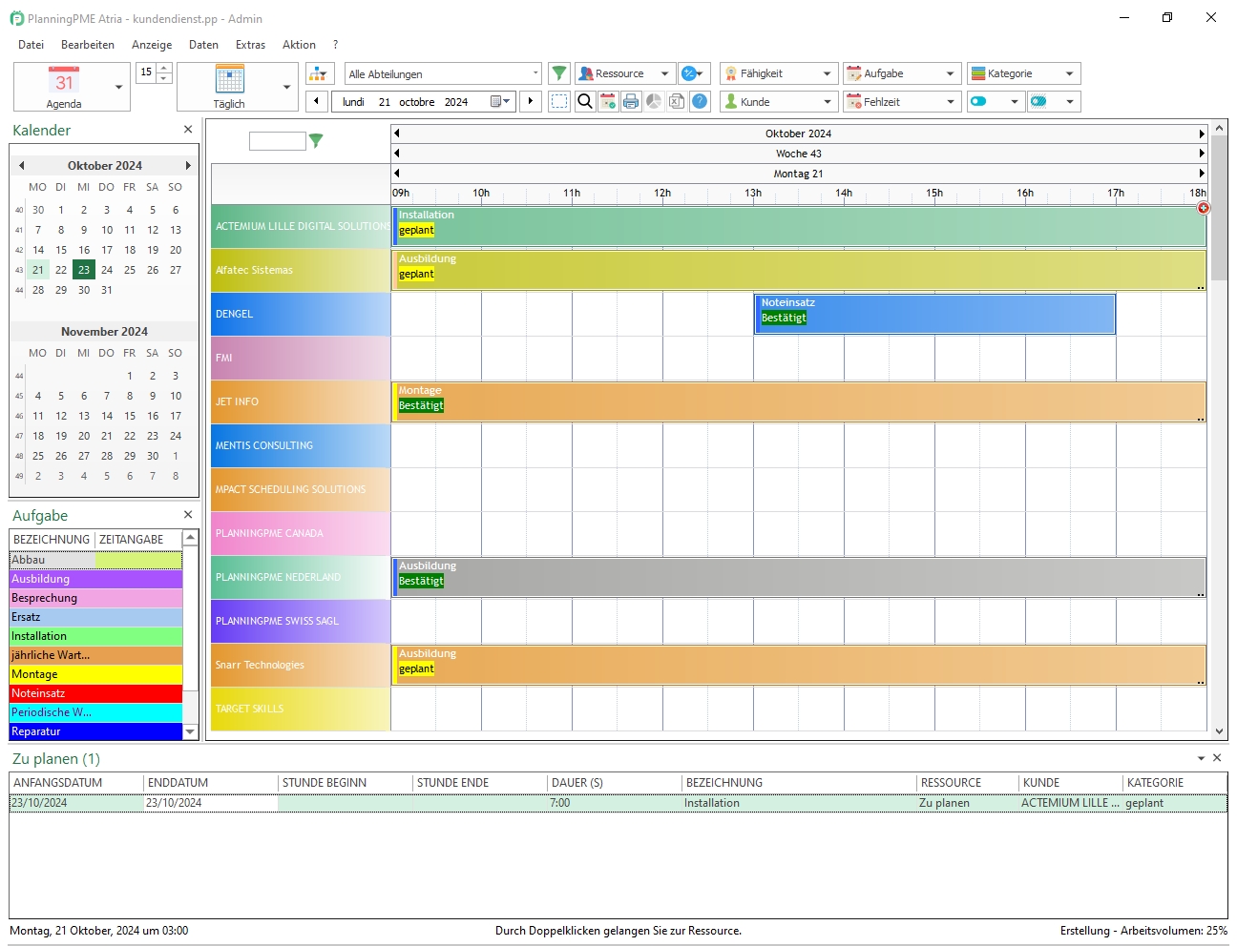Click the Excel export icon
This screenshot has width=1237, height=946.
[x=676, y=101]
